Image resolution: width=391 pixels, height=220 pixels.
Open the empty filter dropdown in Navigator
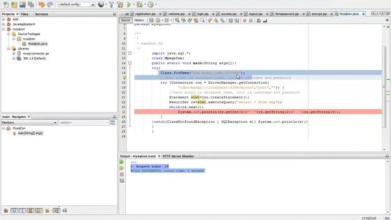point(84,122)
